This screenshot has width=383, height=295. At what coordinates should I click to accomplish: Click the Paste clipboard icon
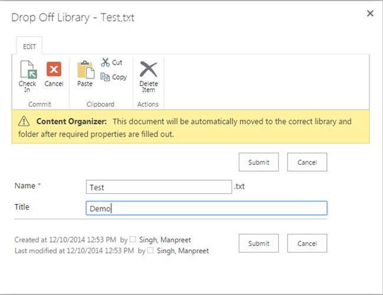pos(85,69)
